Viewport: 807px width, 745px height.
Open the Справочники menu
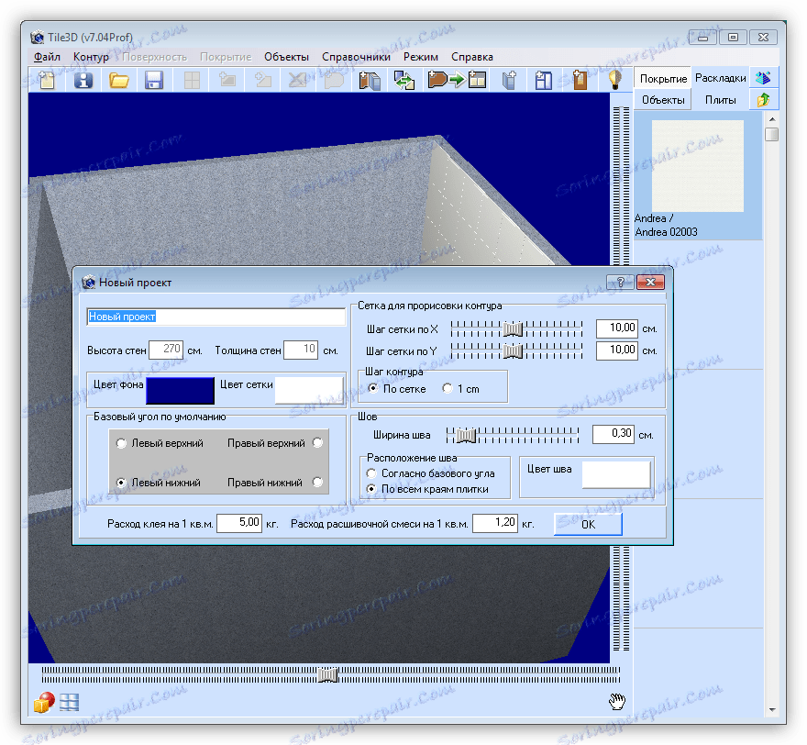click(x=356, y=57)
